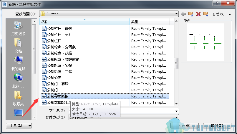The image size is (237, 134).
Task: Open the 我的电脑 places shortcut
Action: coord(18,63)
